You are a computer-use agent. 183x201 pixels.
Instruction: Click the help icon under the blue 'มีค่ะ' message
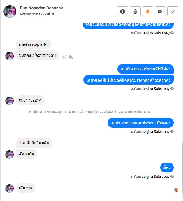point(172,177)
